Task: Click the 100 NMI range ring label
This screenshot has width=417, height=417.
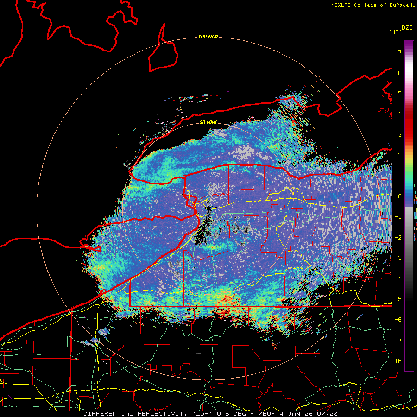Action: tap(208, 37)
